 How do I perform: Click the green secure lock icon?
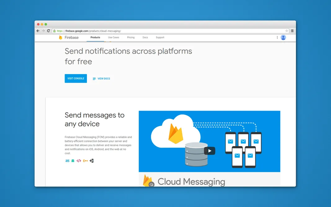54,31
